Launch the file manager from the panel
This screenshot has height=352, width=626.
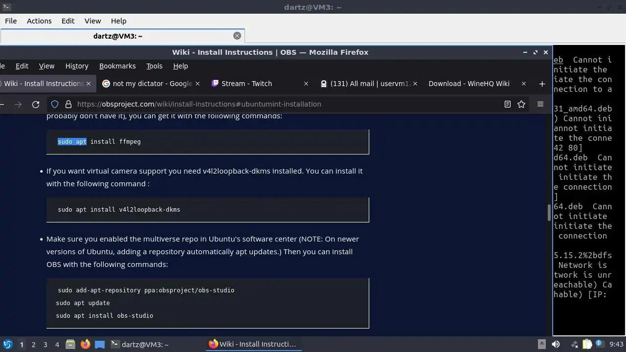pos(70,345)
